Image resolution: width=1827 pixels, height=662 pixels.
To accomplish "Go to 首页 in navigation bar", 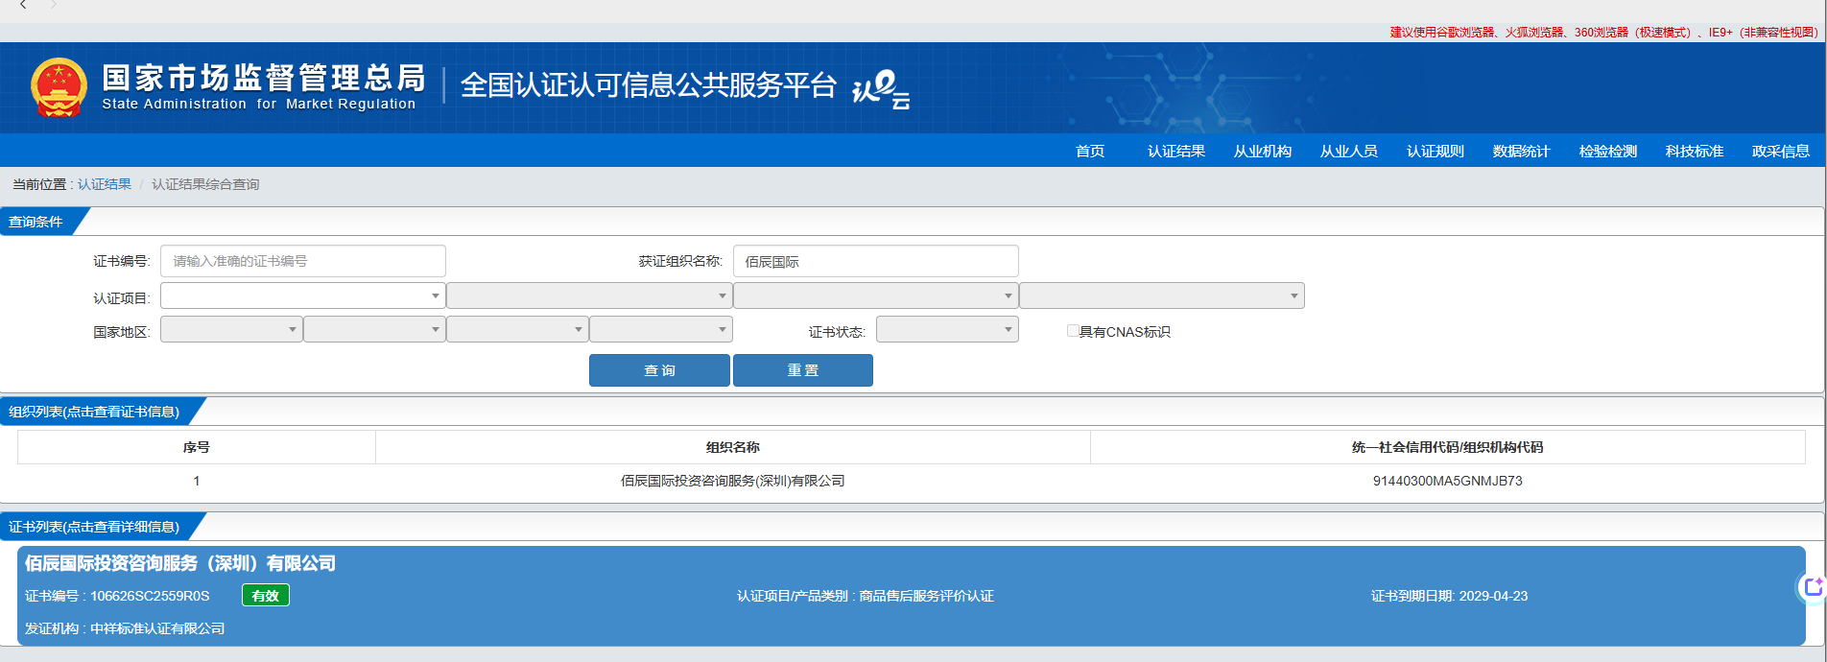I will click(x=1090, y=151).
